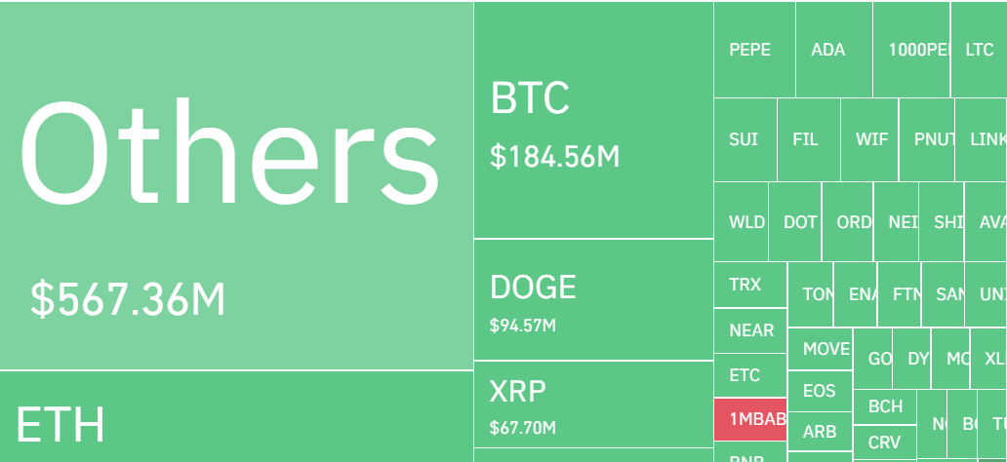The width and height of the screenshot is (1007, 462).
Task: Select the red 1MBAB tile
Action: click(750, 419)
